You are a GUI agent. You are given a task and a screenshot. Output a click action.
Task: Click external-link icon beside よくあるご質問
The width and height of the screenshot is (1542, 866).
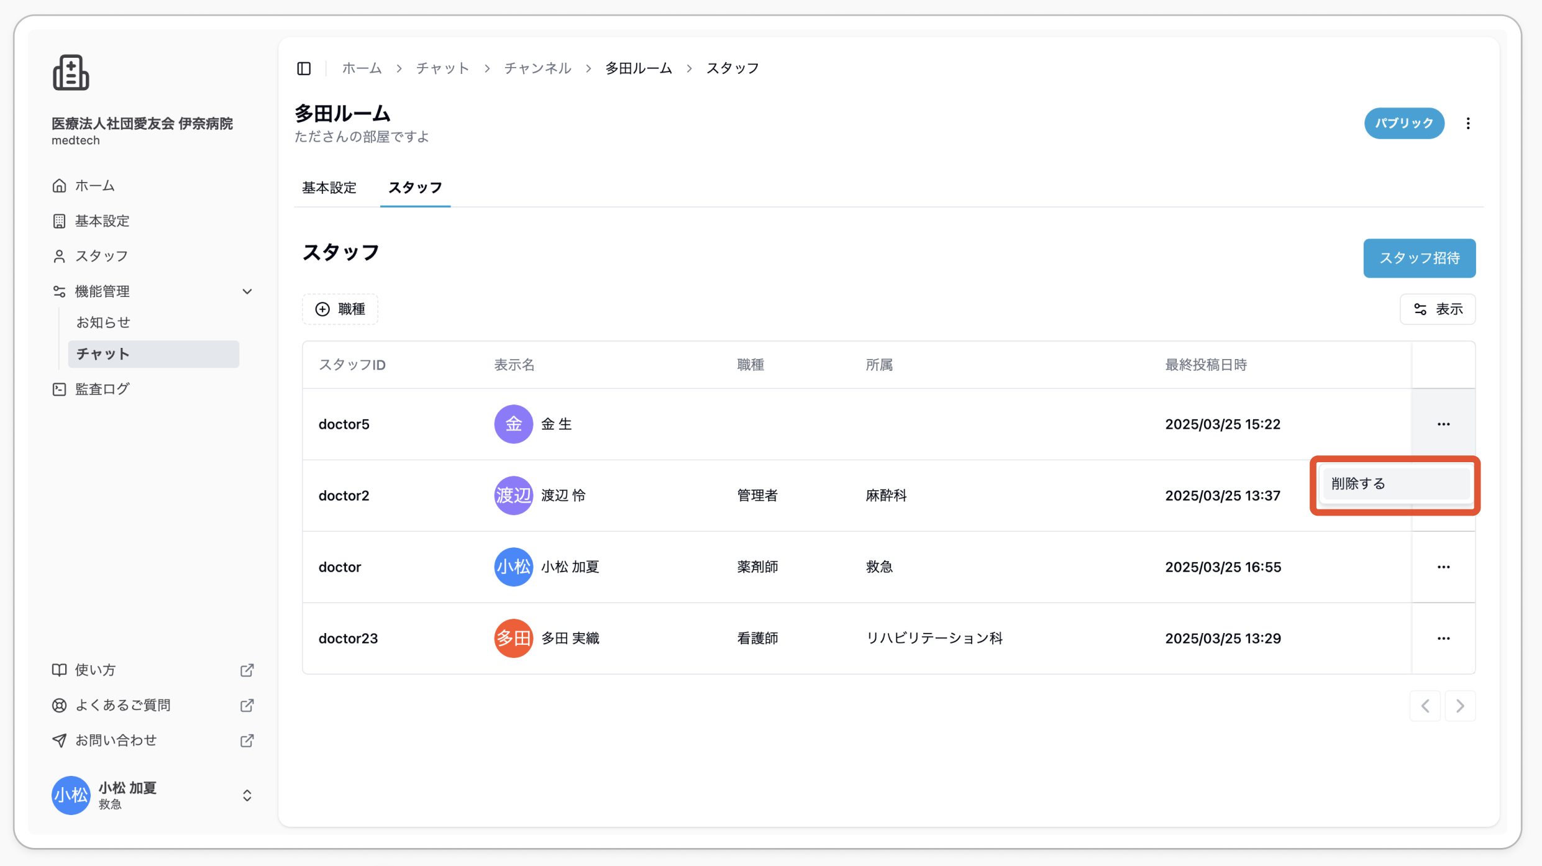(247, 705)
